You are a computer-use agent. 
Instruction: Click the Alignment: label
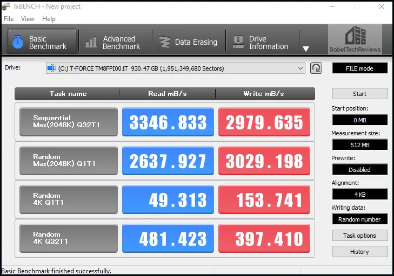tap(345, 183)
